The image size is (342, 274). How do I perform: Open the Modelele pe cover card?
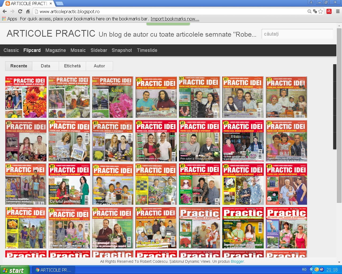tap(156, 97)
